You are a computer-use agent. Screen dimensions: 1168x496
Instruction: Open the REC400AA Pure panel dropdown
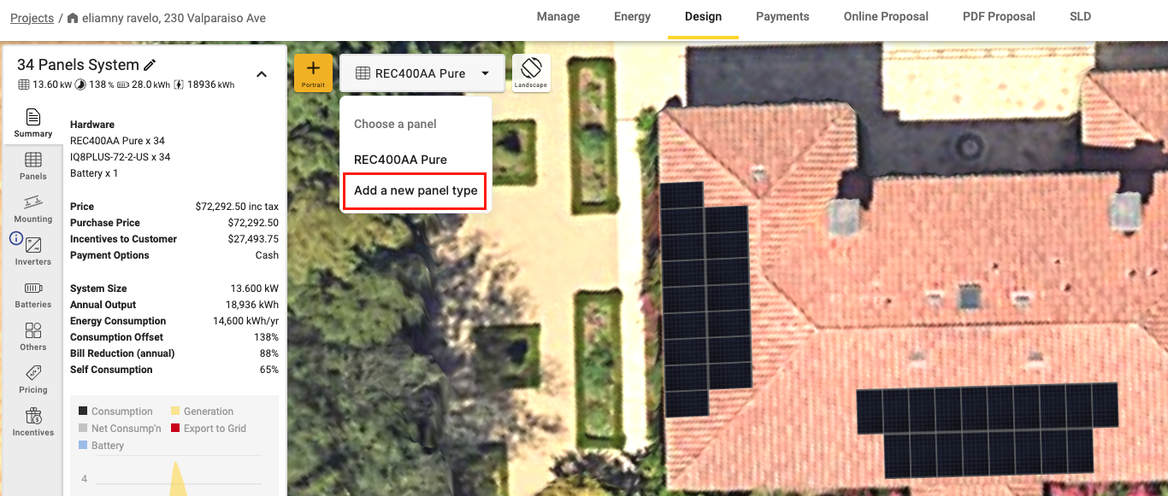(423, 73)
